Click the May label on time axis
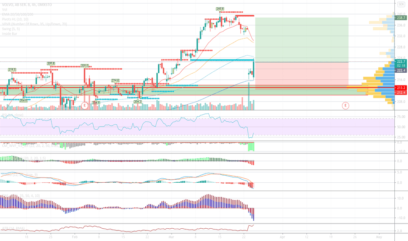 coord(379,237)
